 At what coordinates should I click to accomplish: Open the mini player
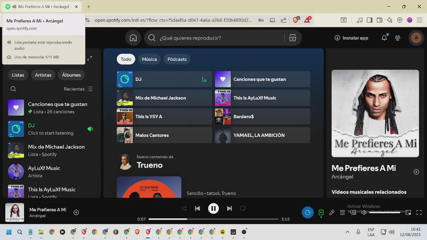[408, 212]
